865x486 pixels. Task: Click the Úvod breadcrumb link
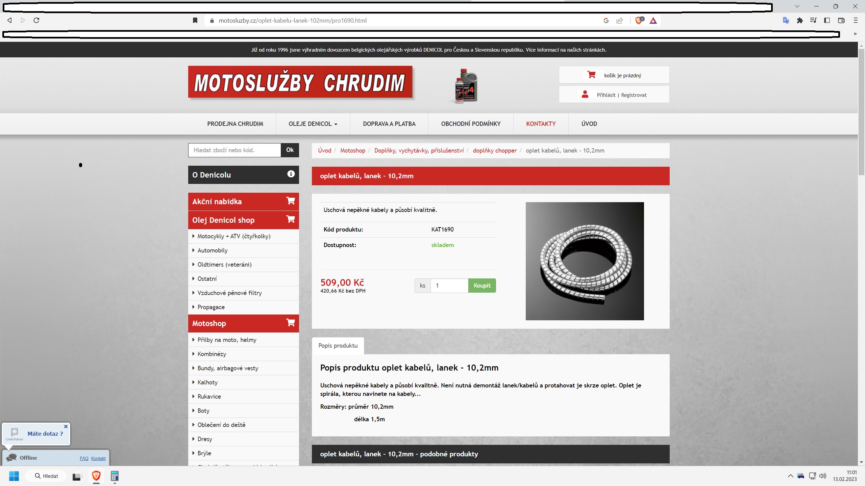coord(324,151)
